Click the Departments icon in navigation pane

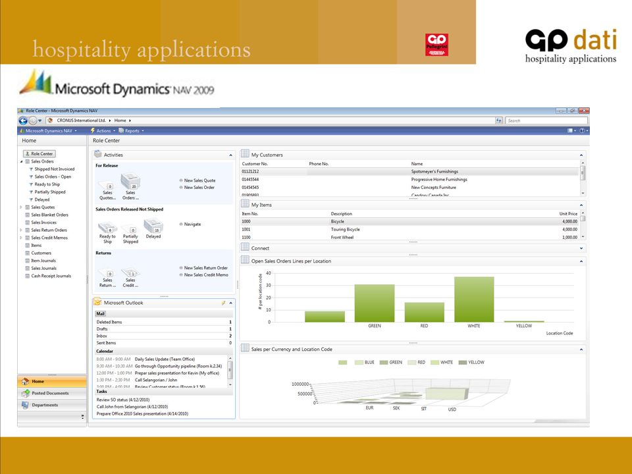pyautogui.click(x=26, y=405)
